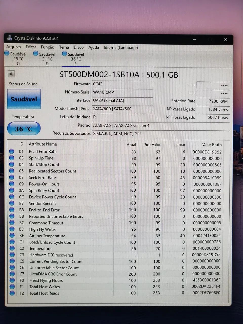The image size is (243, 324).
Task: Click the status icon for C2 Temperature
Action: (12, 248)
